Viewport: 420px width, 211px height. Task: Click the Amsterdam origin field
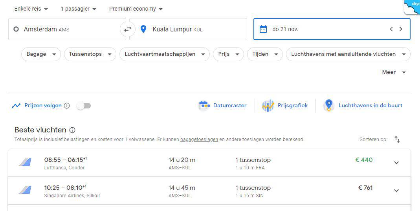[67, 29]
